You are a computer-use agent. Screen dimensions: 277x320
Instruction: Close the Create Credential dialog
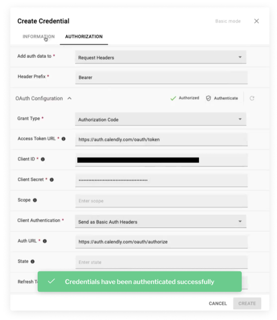click(257, 21)
